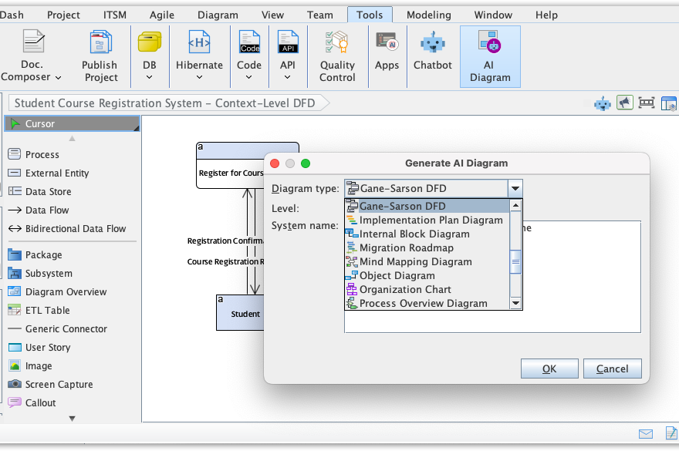Switch to the Diagram menu tab
The height and width of the screenshot is (451, 679).
click(x=218, y=15)
